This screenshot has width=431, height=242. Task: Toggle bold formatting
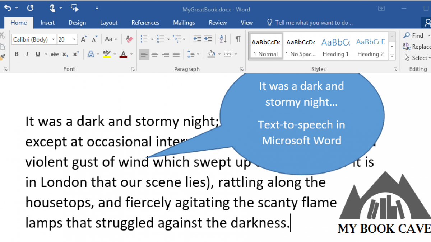tap(16, 54)
